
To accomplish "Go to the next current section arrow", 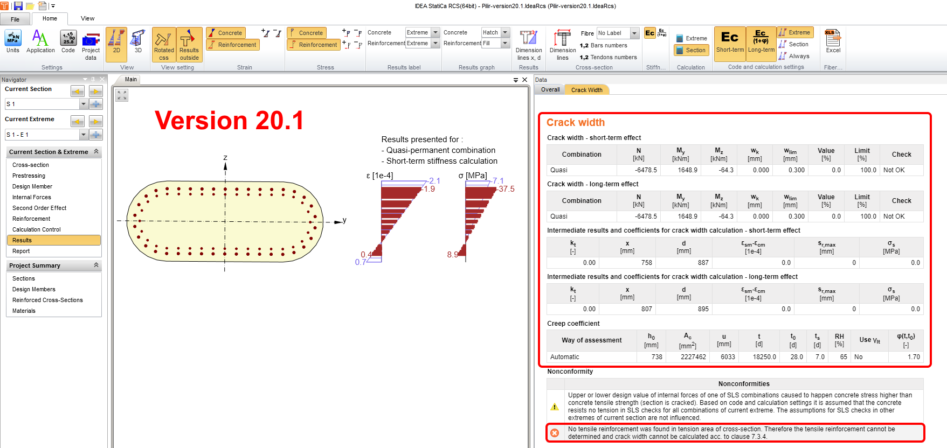I will (96, 91).
